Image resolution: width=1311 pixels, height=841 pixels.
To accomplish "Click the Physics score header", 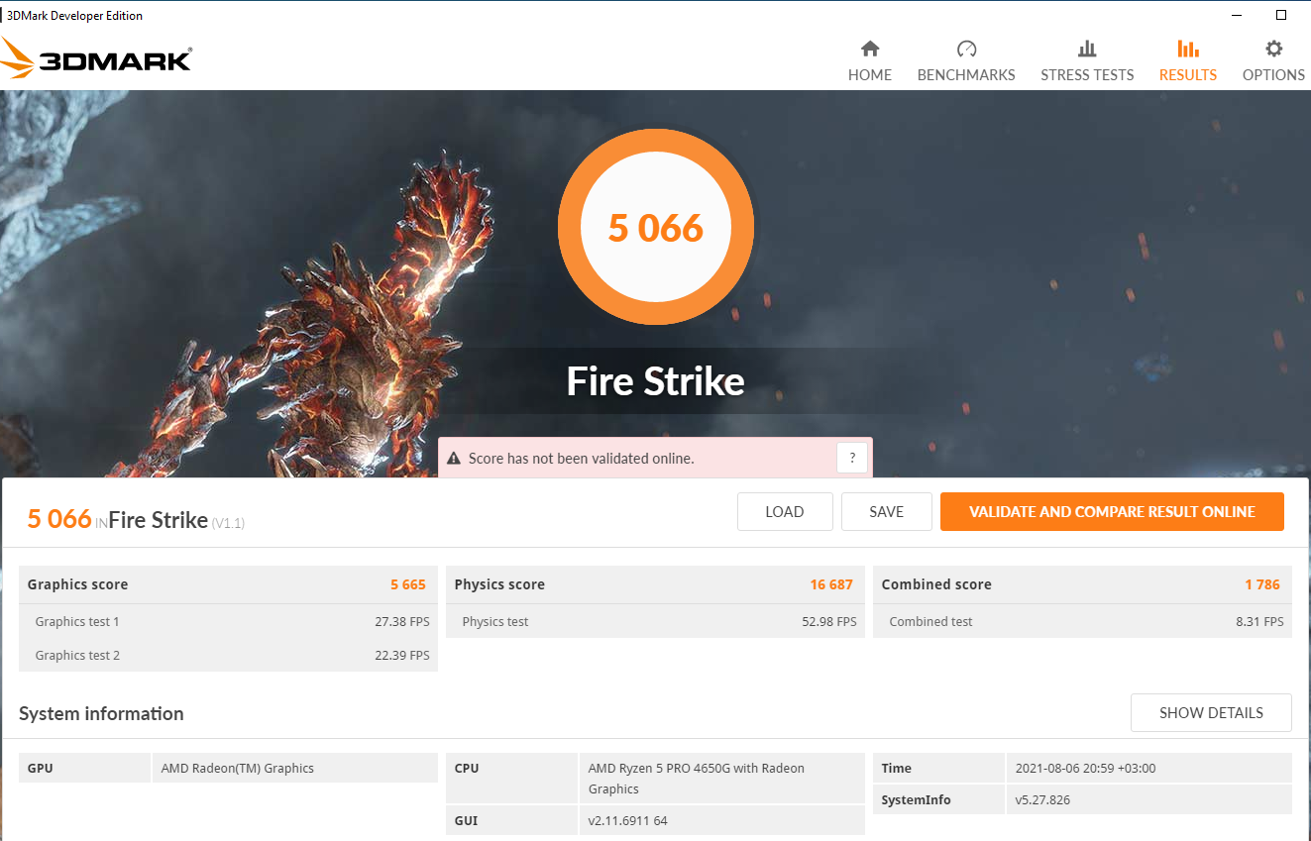I will pyautogui.click(x=499, y=584).
